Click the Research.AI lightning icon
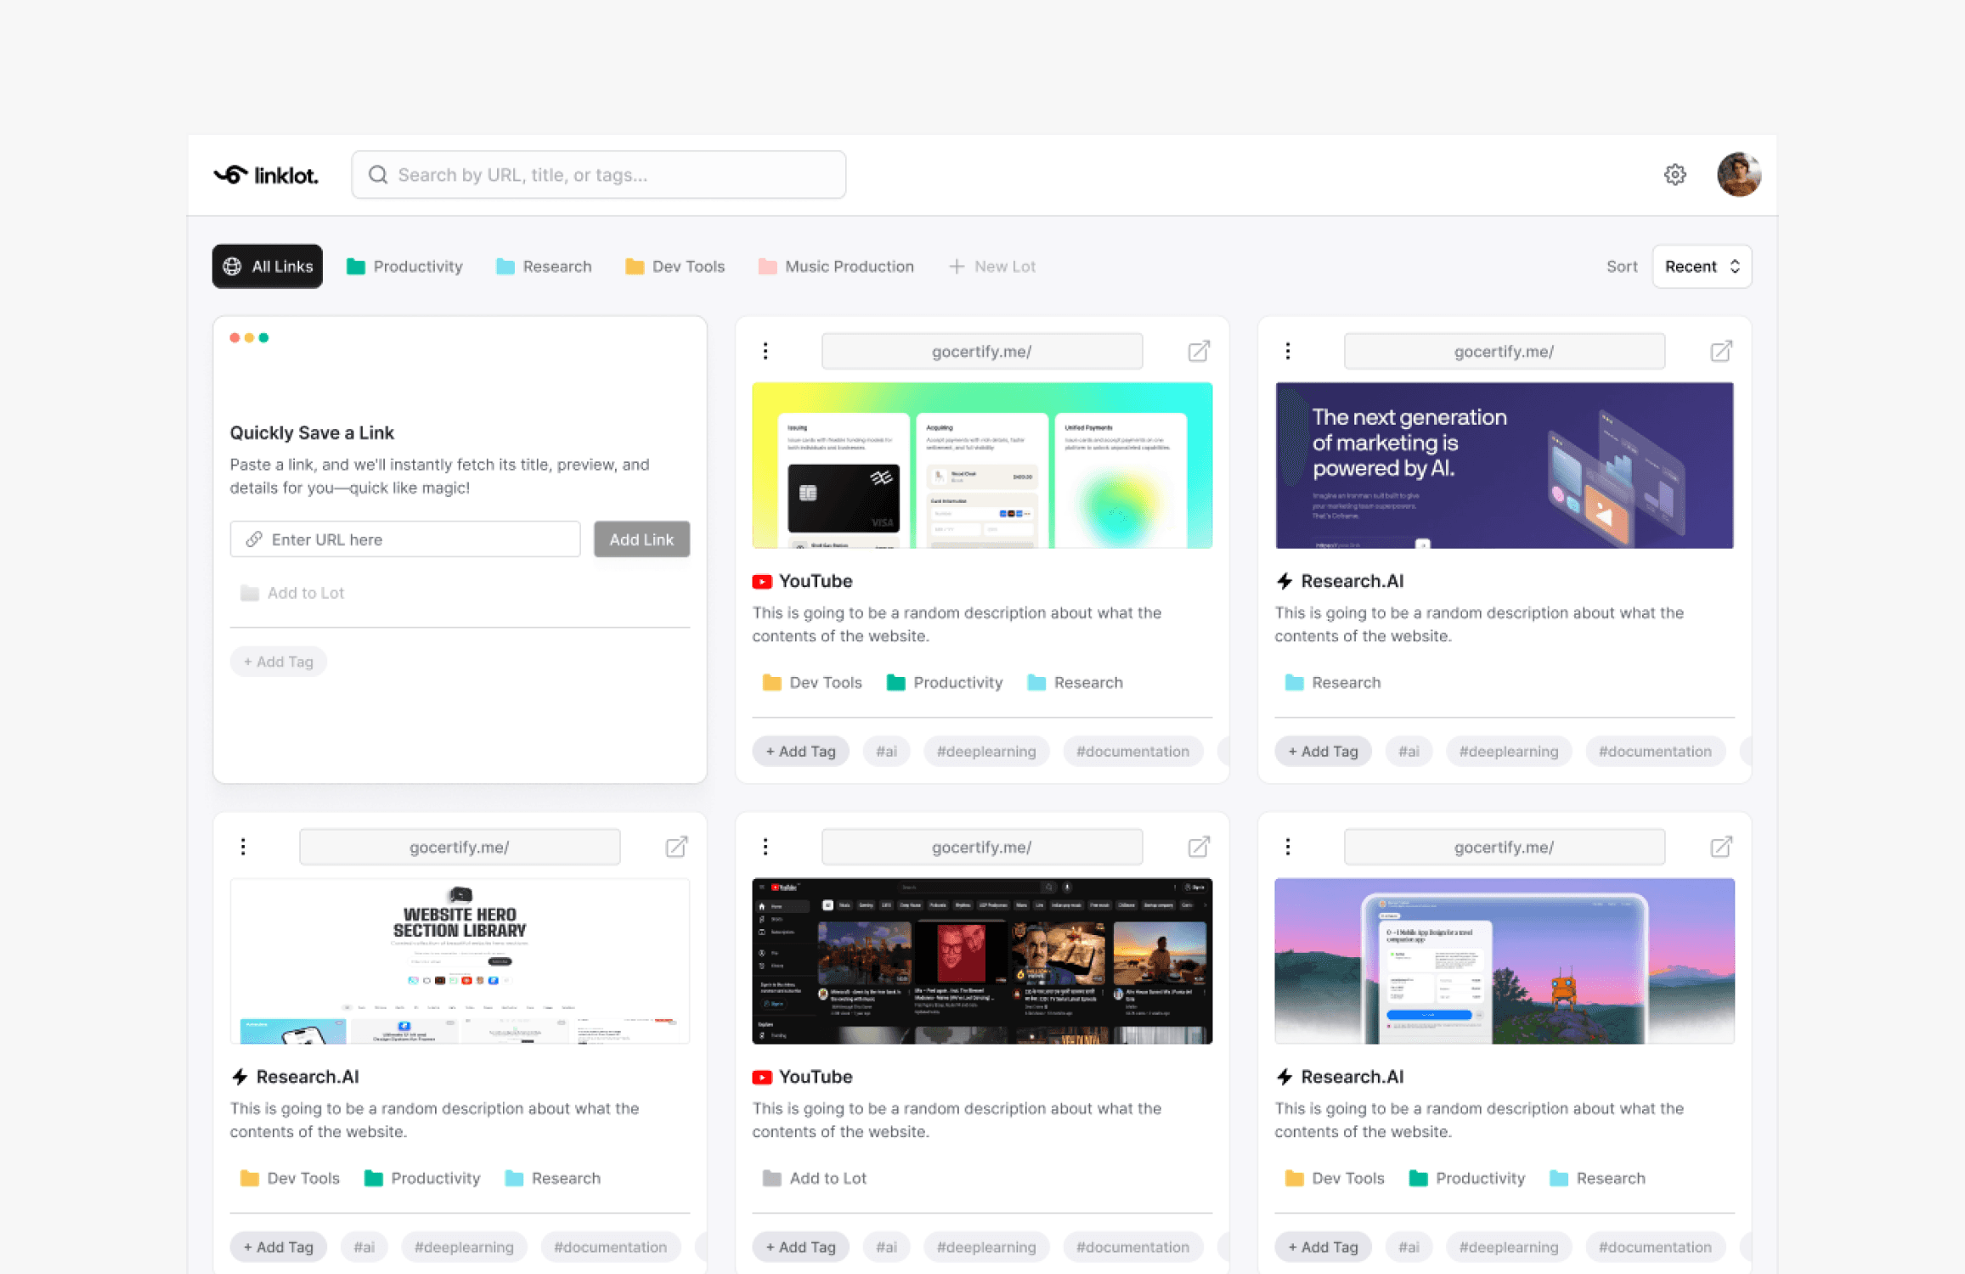The width and height of the screenshot is (1965, 1274). pyautogui.click(x=1284, y=581)
